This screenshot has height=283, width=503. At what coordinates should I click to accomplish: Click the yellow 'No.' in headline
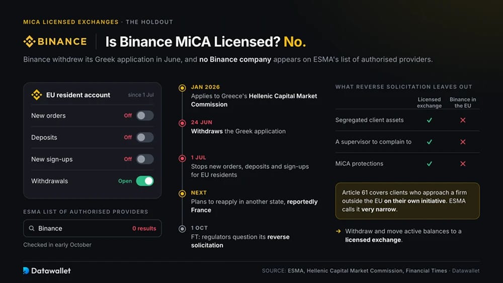294,42
